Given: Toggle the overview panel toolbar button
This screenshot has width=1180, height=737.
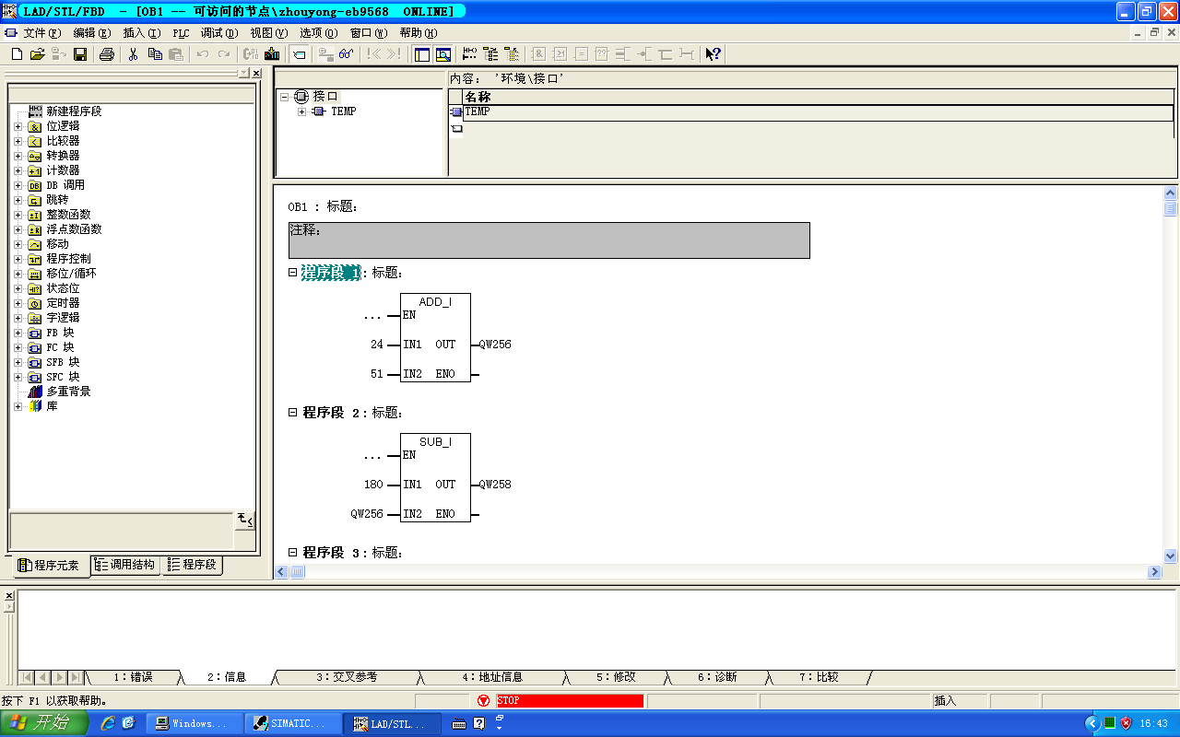Looking at the screenshot, I should [x=422, y=54].
